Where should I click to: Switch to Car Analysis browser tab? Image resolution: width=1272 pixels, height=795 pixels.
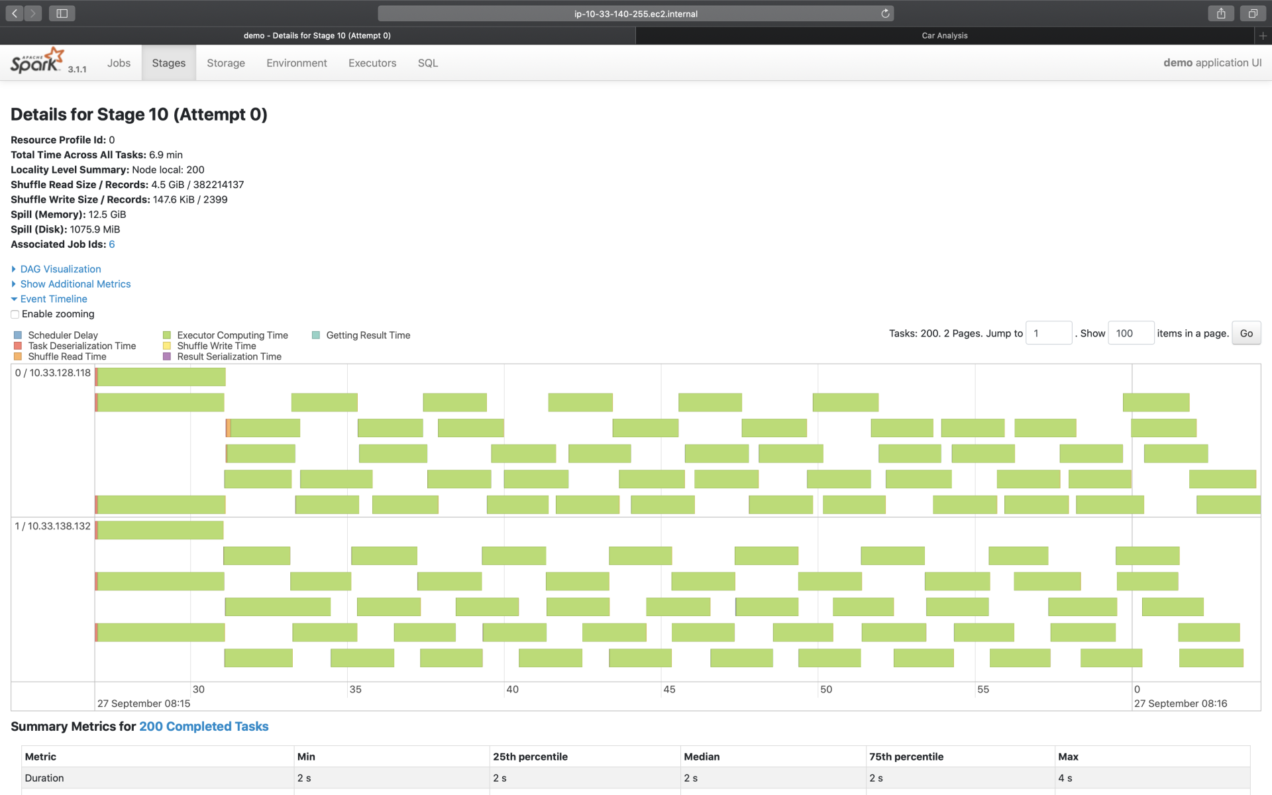coord(944,36)
